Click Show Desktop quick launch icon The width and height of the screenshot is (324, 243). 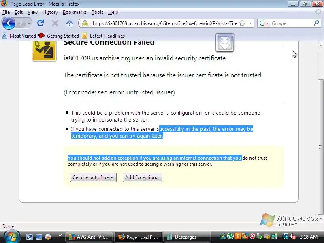click(x=38, y=237)
